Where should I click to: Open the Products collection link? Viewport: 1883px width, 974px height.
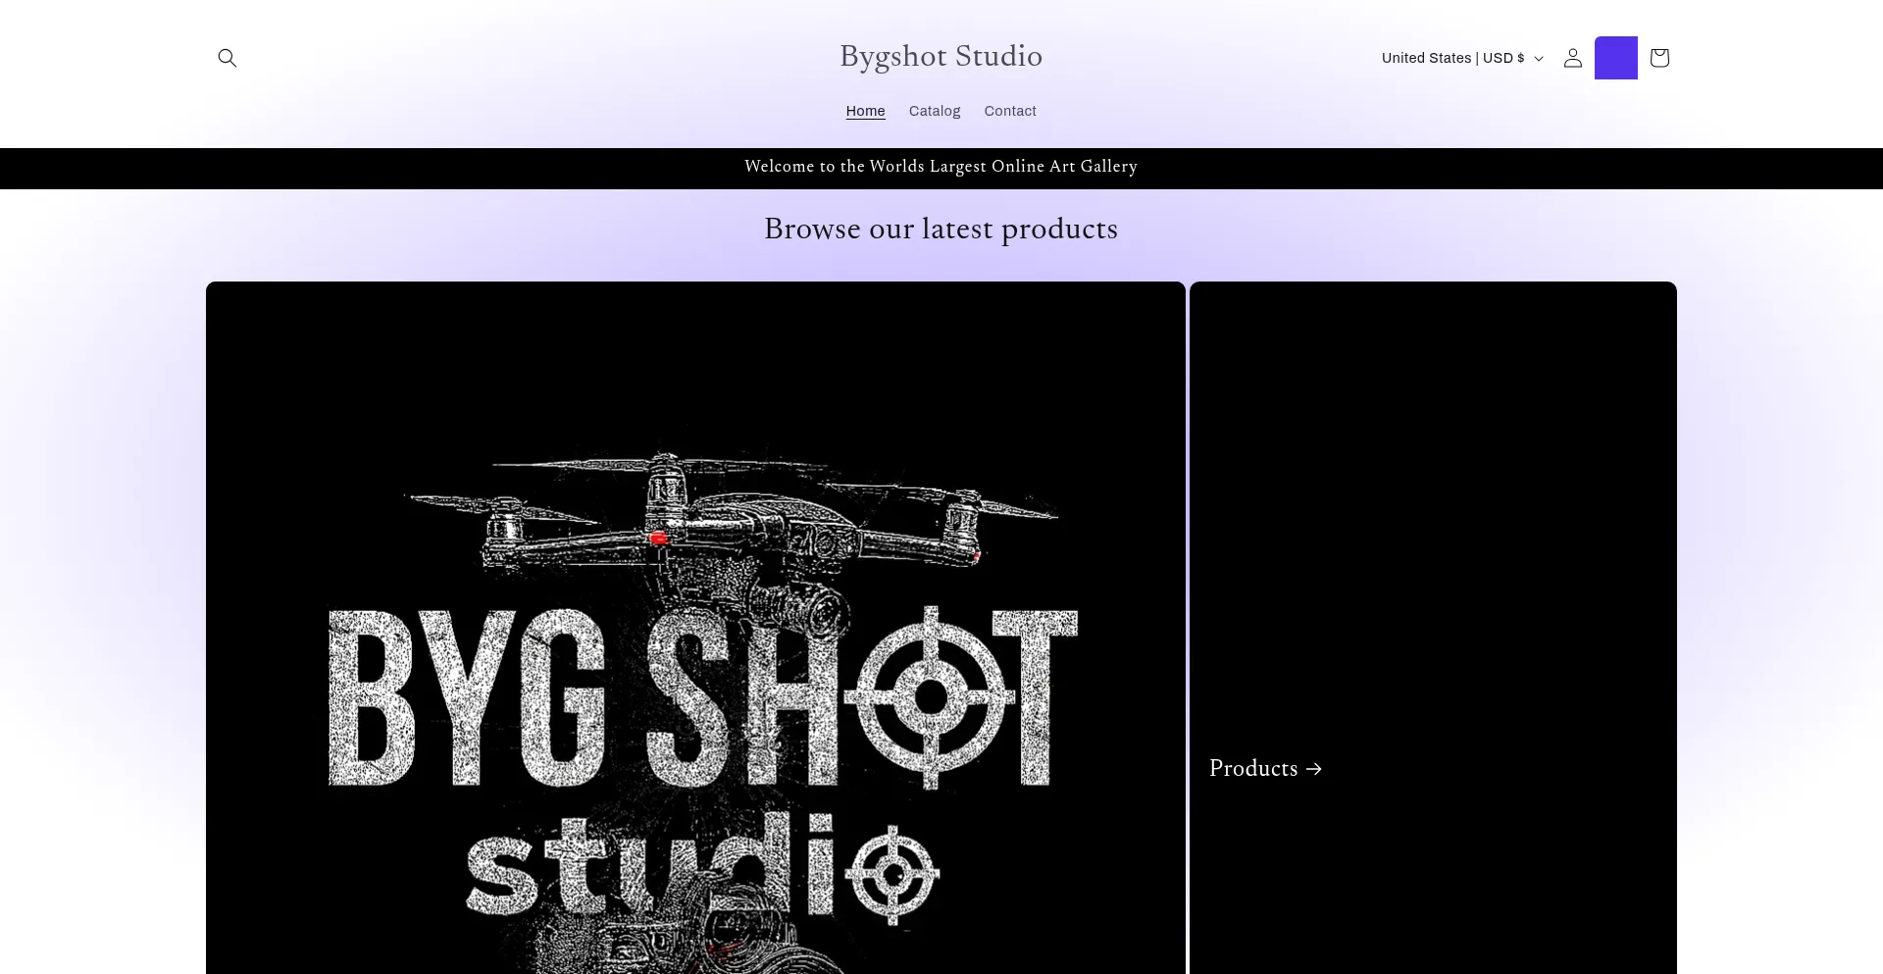tap(1265, 768)
